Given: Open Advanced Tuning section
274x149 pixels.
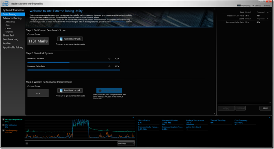Looking at the screenshot, I should (12, 18).
